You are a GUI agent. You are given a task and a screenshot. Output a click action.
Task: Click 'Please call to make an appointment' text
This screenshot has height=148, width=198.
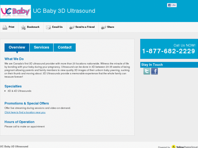click(25, 127)
